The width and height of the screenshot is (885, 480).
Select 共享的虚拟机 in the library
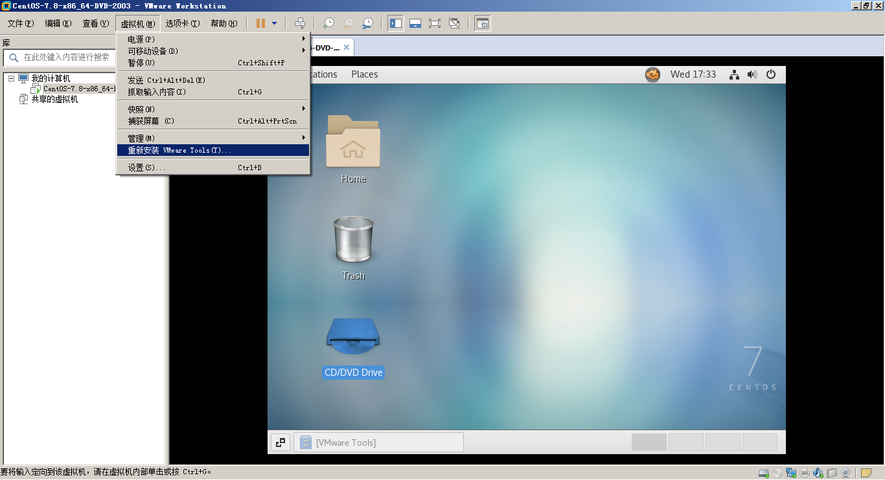pyautogui.click(x=54, y=99)
